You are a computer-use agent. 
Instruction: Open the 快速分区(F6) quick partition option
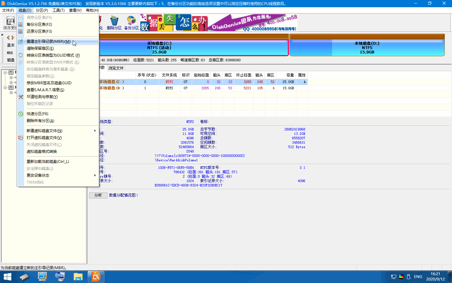[37, 114]
